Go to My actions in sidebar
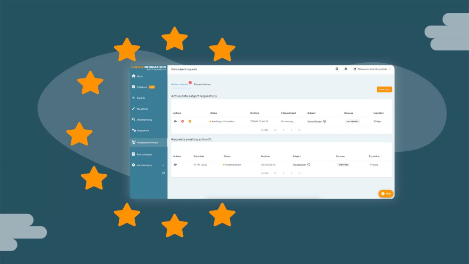This screenshot has height=264, width=469. point(140,109)
